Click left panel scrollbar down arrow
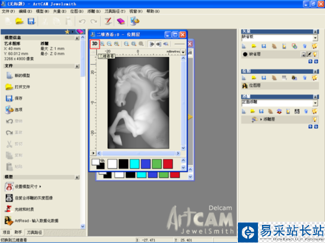Screen dimensions: 325x243 point(83,226)
